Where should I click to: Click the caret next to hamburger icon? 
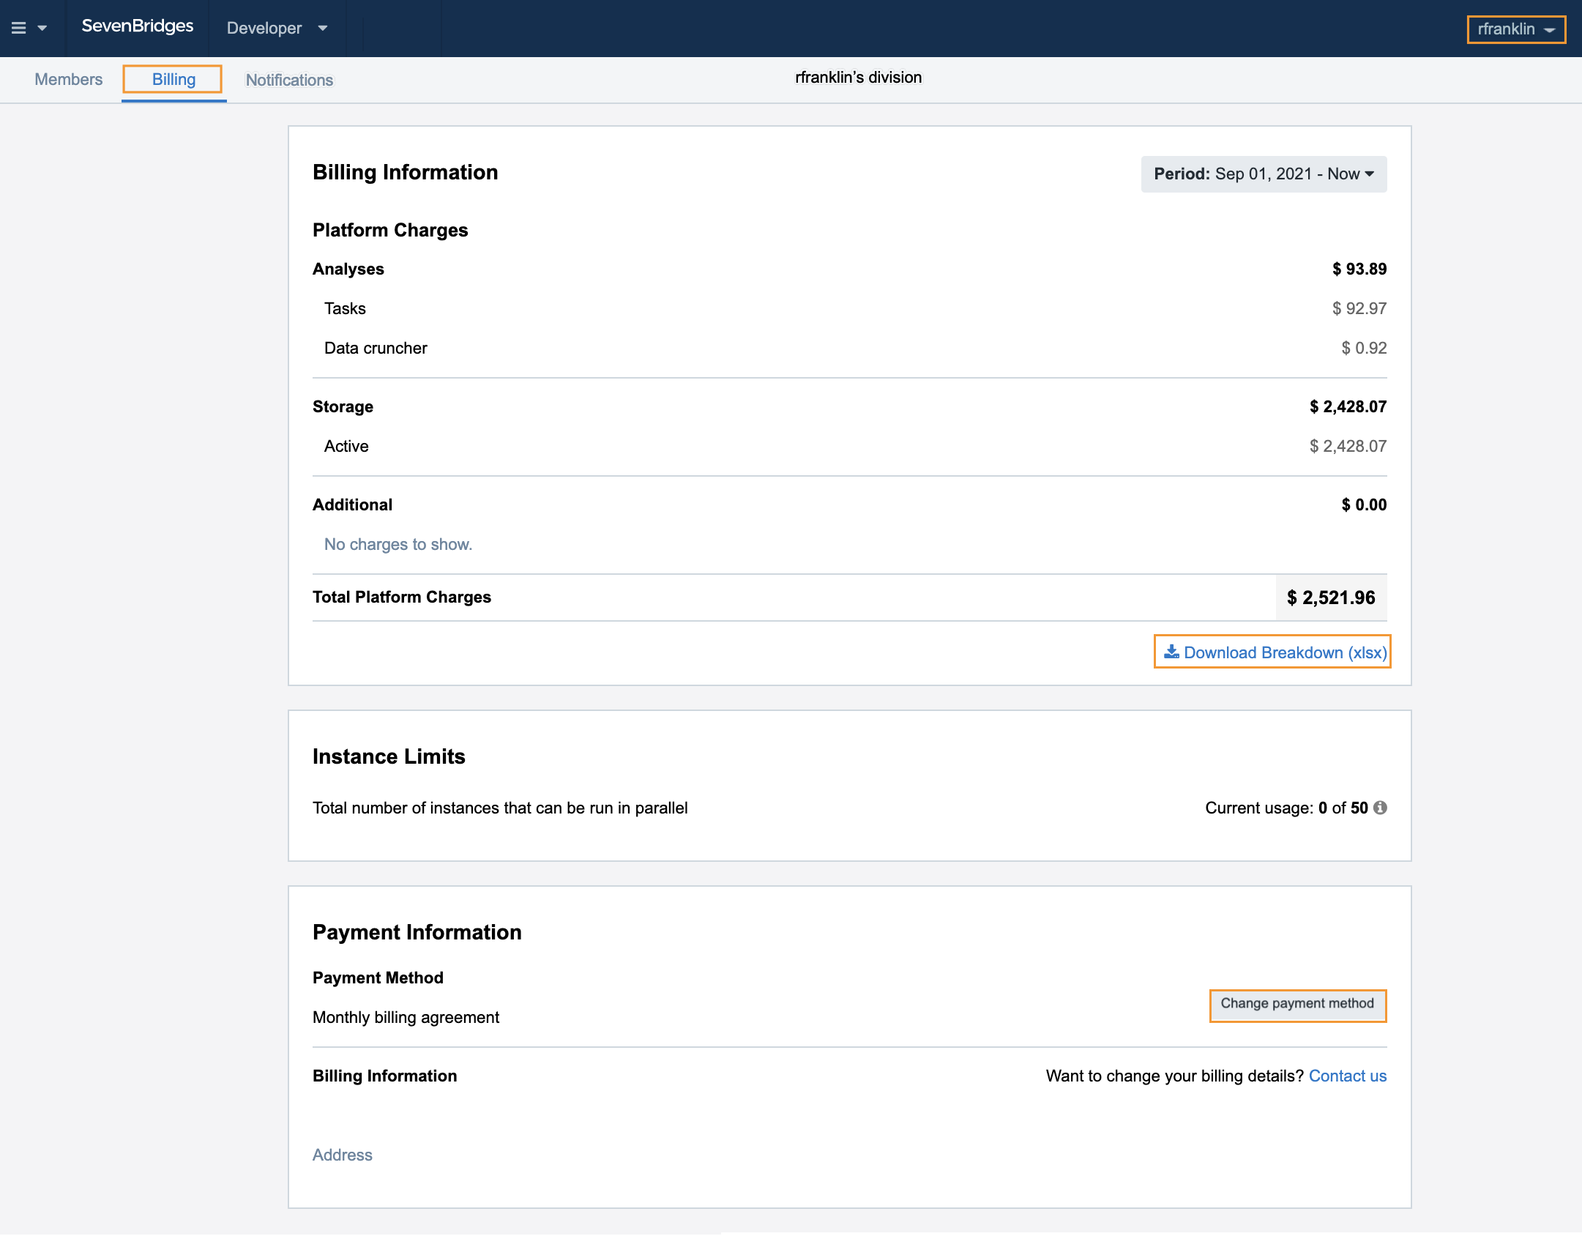point(42,29)
